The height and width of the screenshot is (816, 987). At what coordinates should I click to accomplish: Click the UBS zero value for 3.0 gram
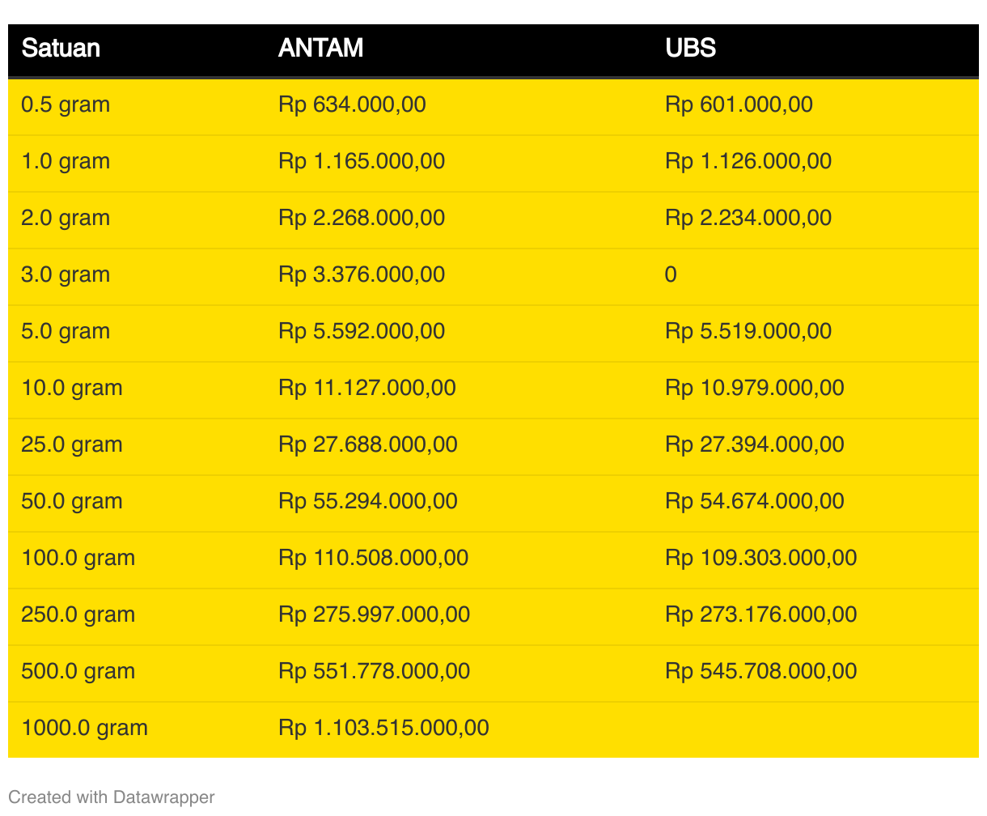(x=671, y=275)
